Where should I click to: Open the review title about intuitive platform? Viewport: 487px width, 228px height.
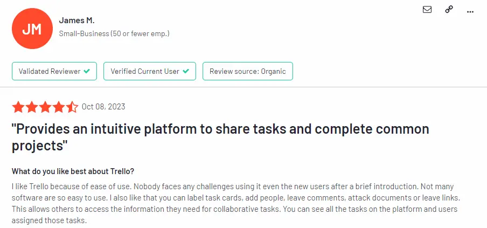(220, 137)
